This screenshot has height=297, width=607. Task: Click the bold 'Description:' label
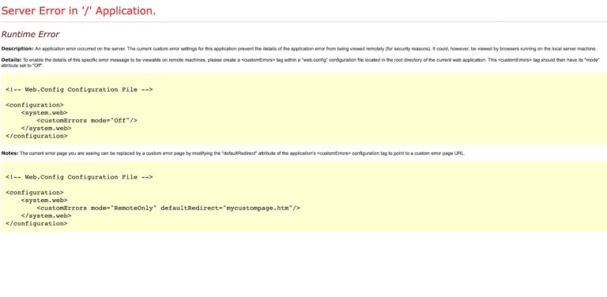pos(17,49)
